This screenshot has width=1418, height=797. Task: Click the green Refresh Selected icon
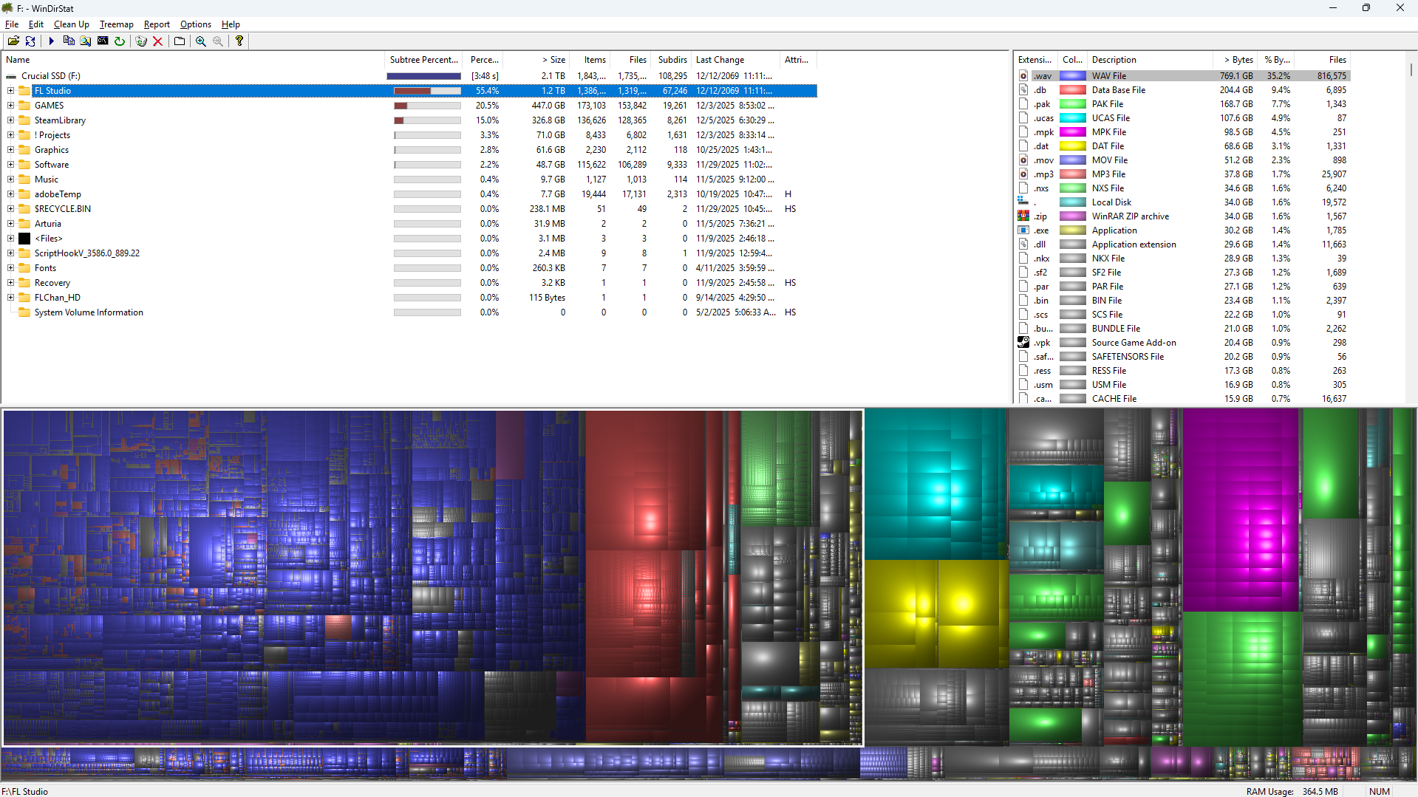click(x=120, y=41)
